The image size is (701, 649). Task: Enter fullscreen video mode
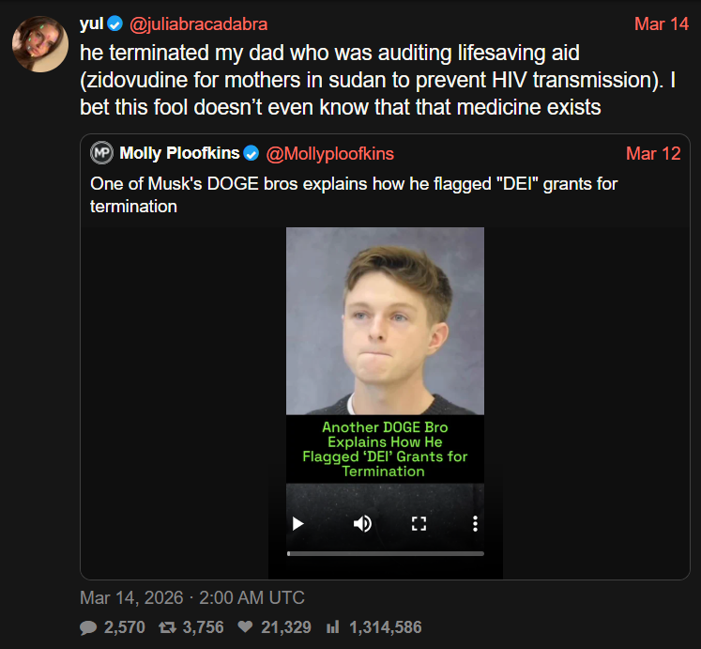419,524
